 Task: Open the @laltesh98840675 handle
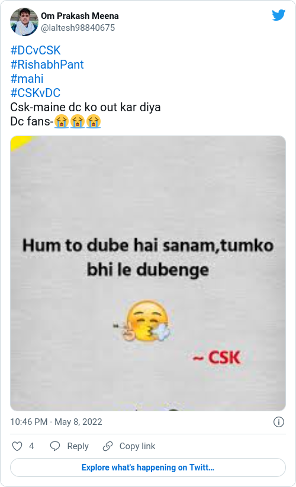(78, 28)
